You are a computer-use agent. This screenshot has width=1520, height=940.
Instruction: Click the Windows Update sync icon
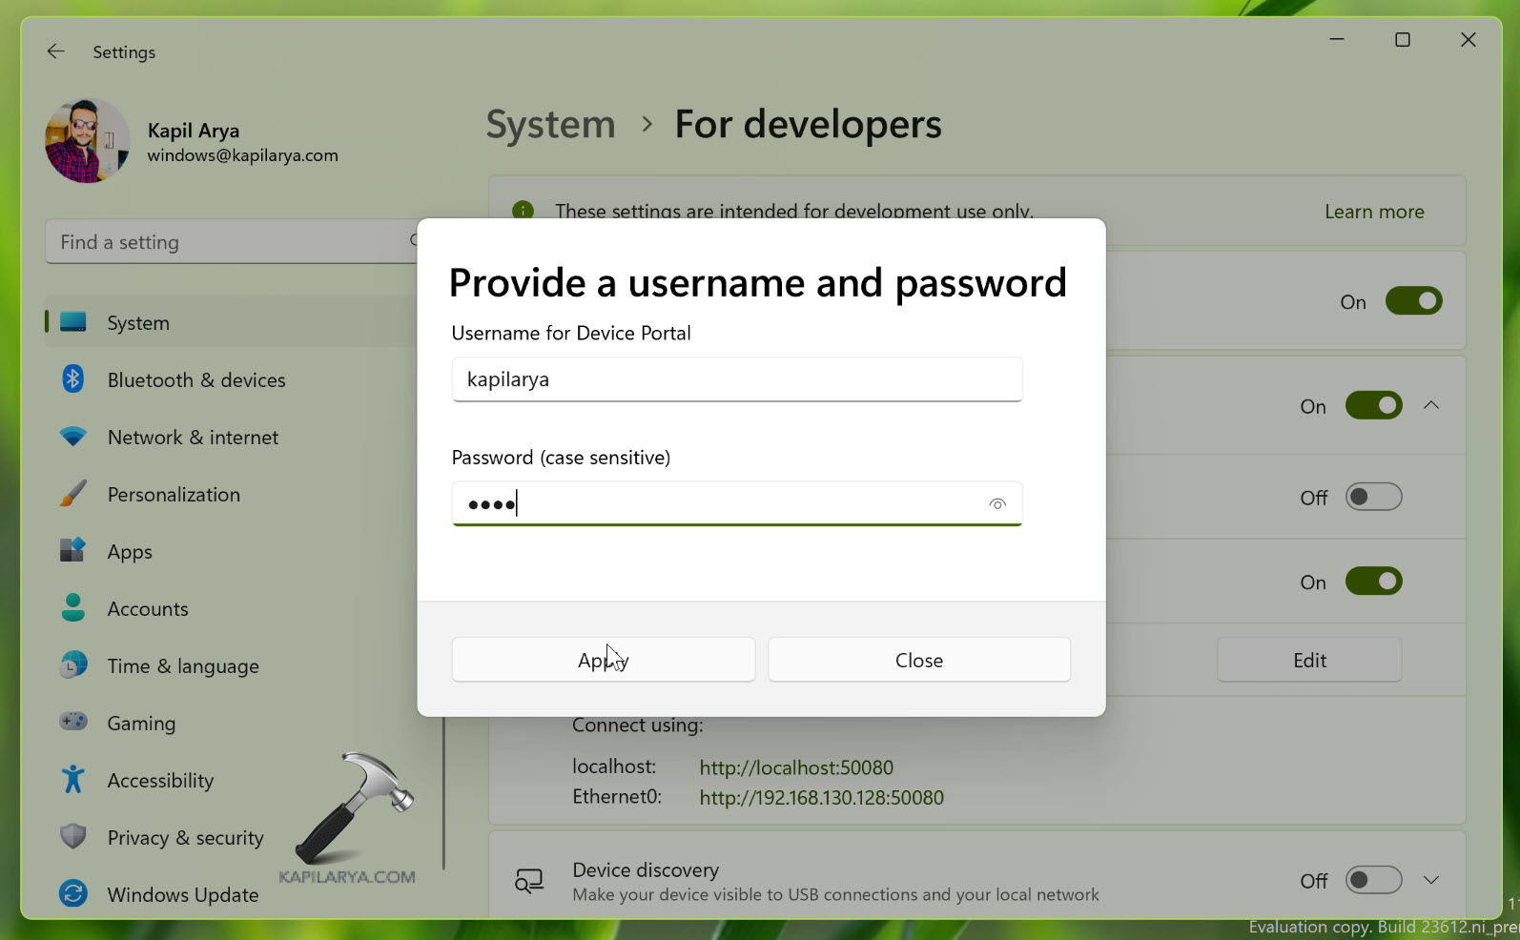click(73, 894)
